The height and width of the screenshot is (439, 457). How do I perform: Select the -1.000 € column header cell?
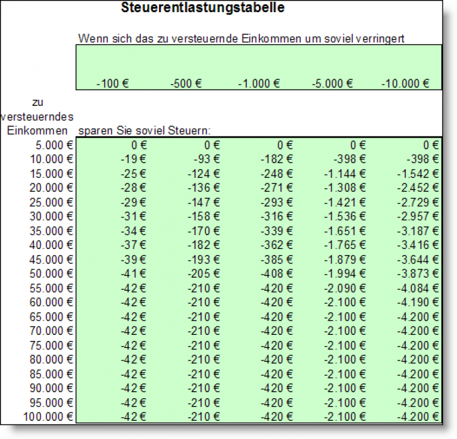[259, 83]
